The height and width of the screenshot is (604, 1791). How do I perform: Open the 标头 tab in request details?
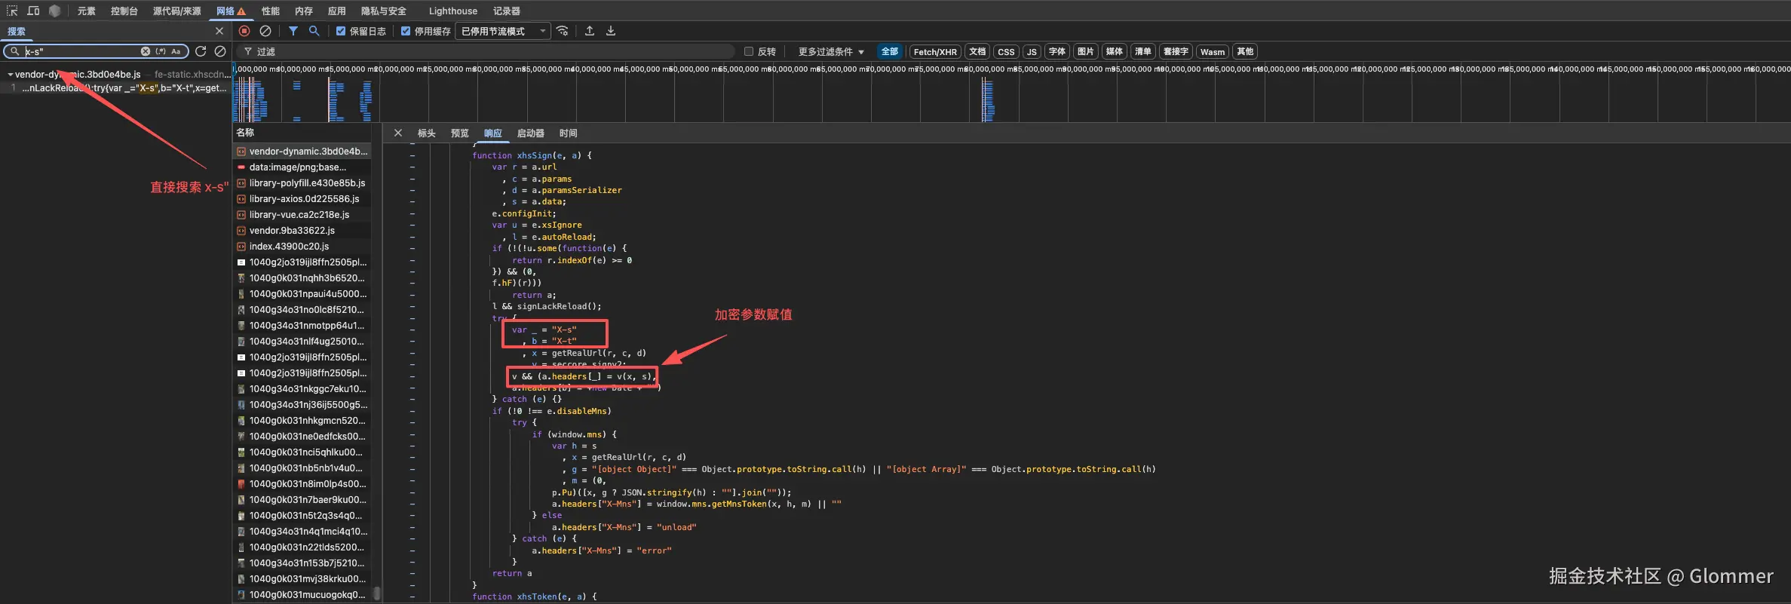tap(426, 133)
